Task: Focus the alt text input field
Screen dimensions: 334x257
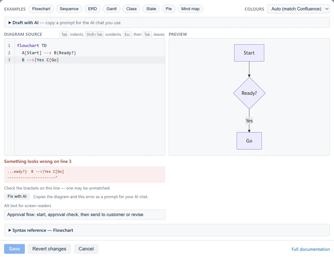Action: tap(85, 215)
